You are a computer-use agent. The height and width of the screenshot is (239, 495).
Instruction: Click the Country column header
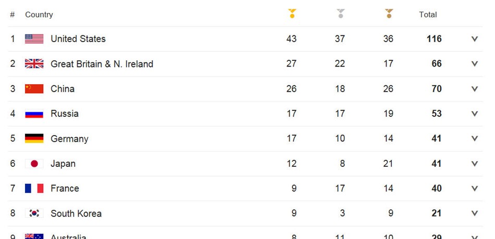[39, 15]
